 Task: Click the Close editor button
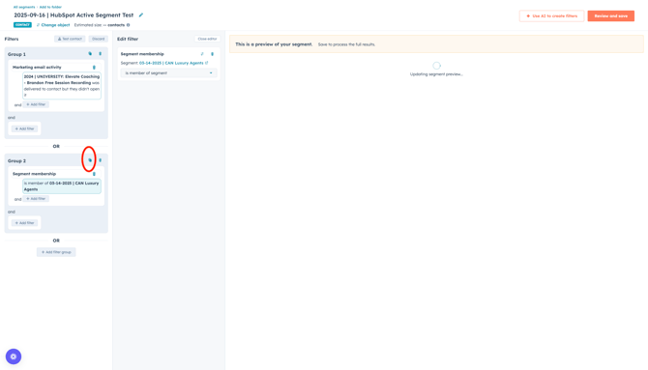point(207,39)
